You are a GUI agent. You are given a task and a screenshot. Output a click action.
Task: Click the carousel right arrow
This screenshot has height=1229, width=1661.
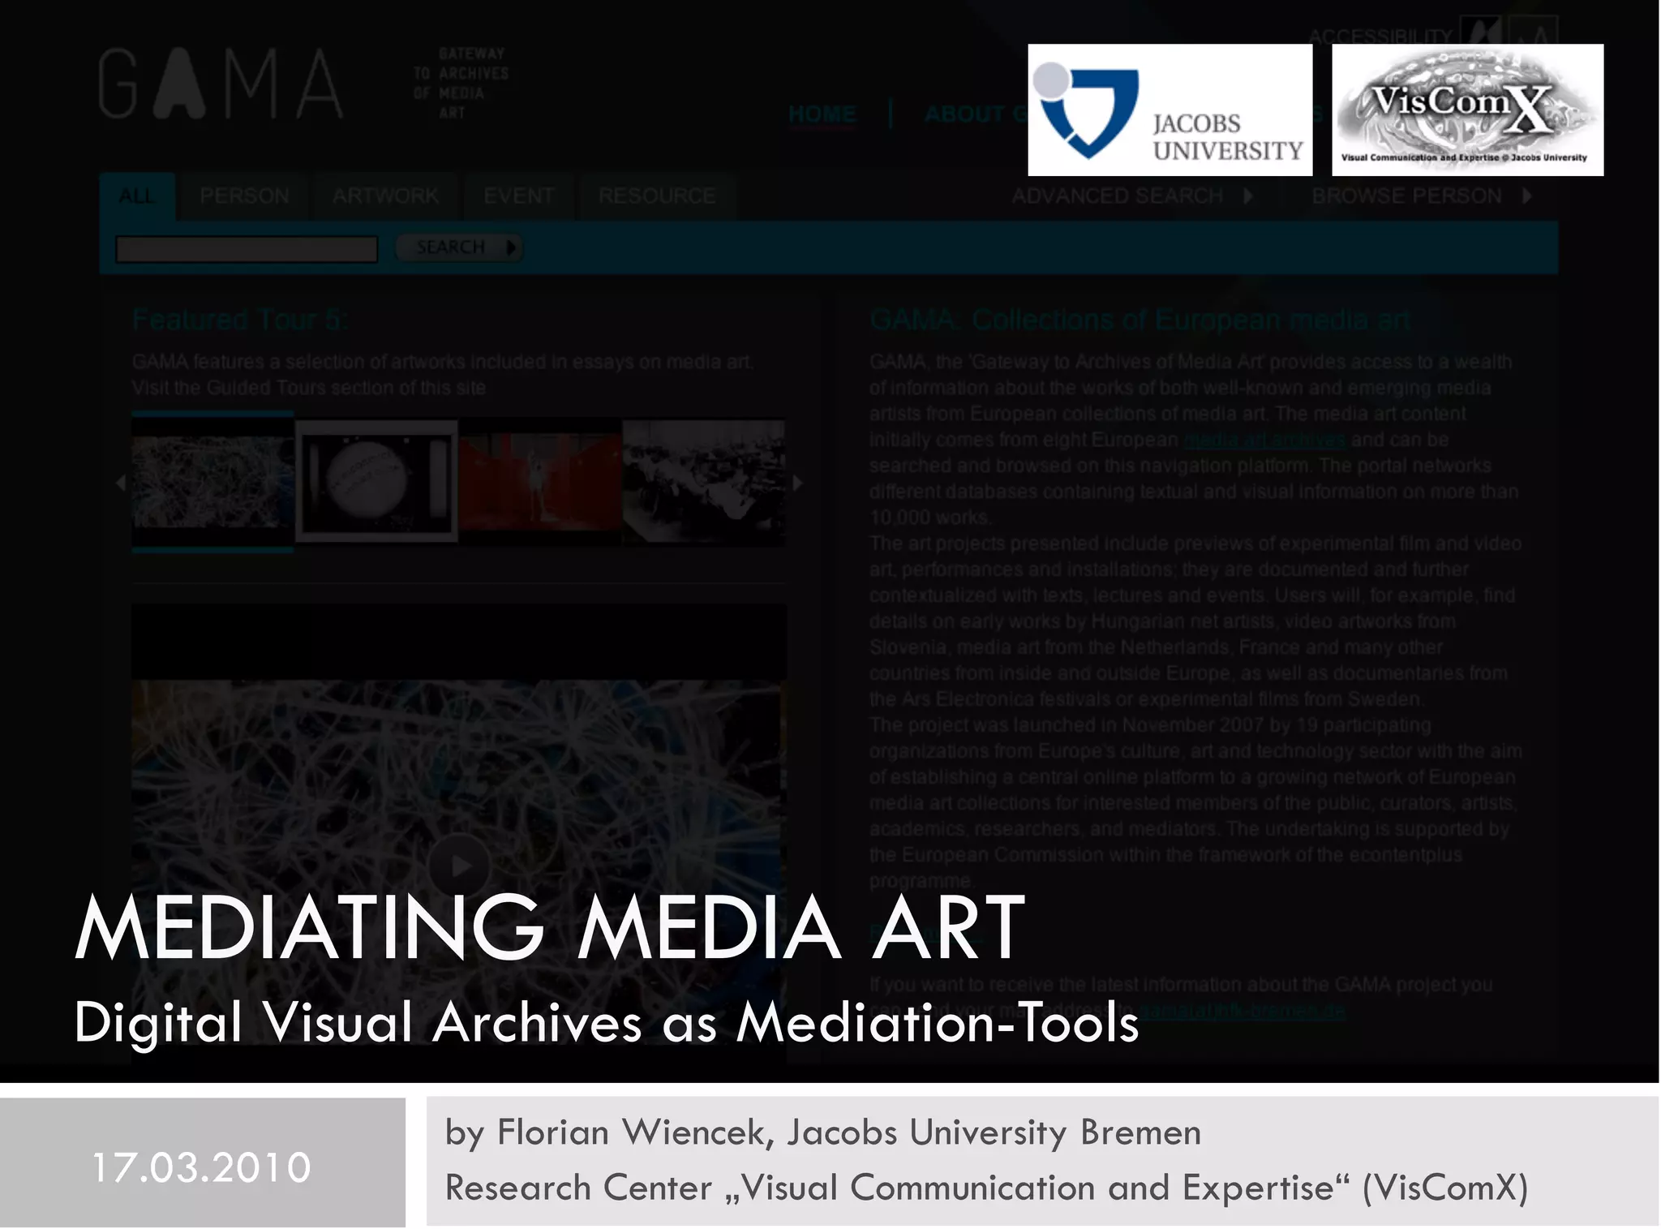(797, 483)
